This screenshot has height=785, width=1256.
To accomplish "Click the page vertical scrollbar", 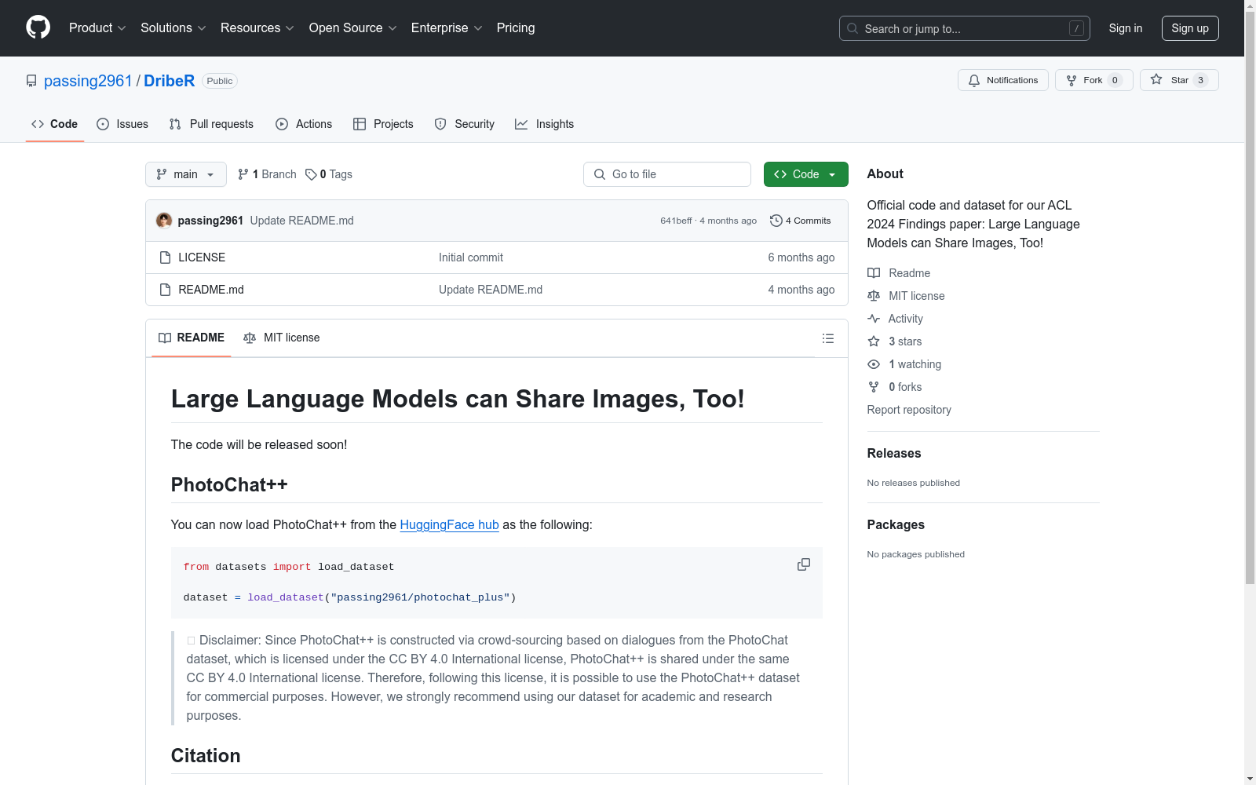I will (x=1250, y=298).
